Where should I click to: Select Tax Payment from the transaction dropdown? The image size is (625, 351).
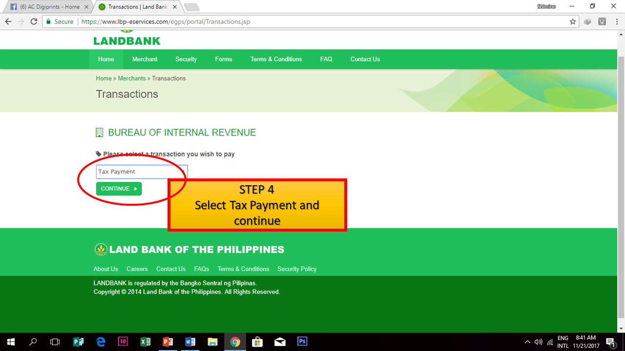(141, 172)
